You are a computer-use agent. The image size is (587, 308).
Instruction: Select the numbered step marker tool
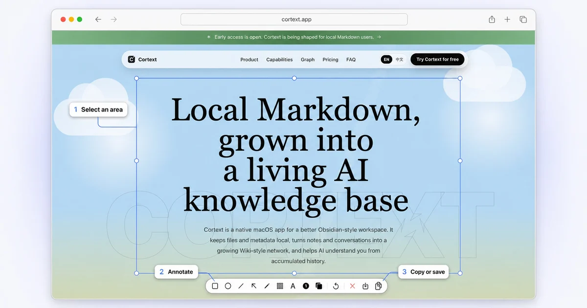306,286
